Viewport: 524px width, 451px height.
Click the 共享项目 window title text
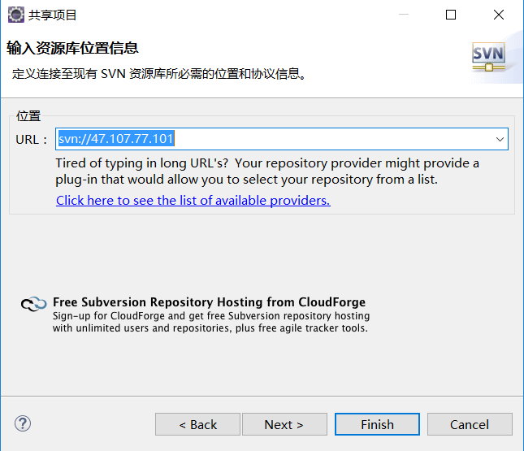click(x=53, y=15)
